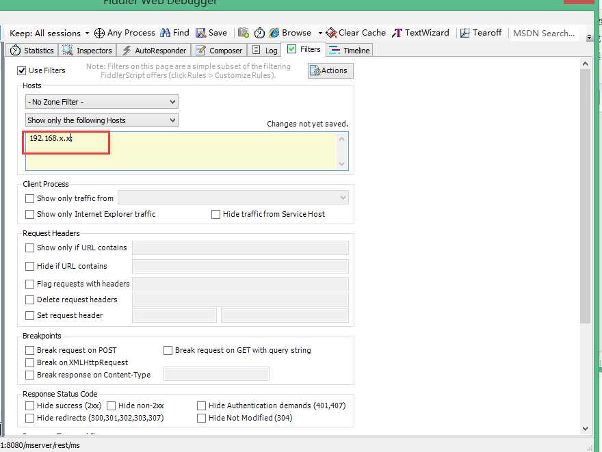Click the Save toolbar icon

point(201,33)
